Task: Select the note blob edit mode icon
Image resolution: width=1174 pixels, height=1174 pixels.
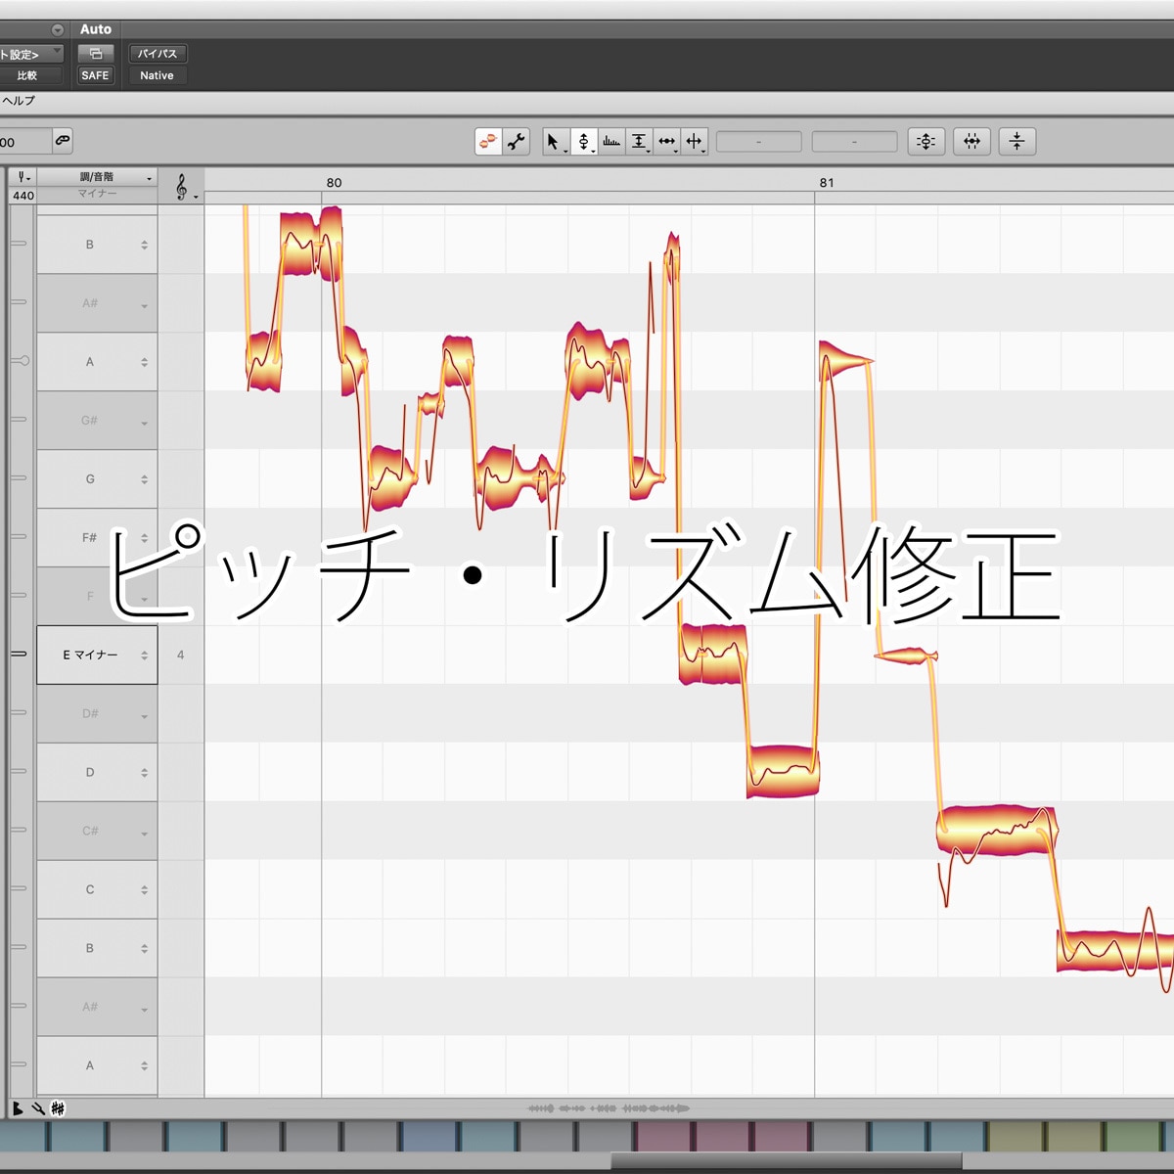Action: (x=488, y=142)
